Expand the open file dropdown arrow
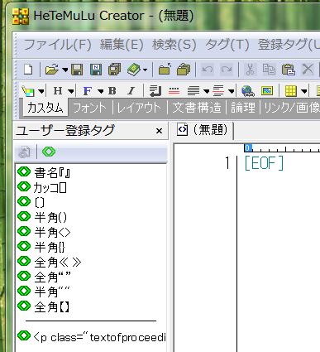 [65, 70]
